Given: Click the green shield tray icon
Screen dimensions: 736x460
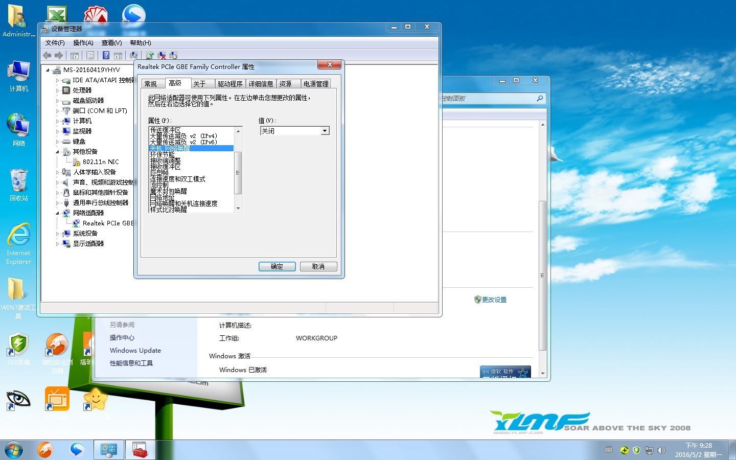Looking at the screenshot, I should coord(636,450).
